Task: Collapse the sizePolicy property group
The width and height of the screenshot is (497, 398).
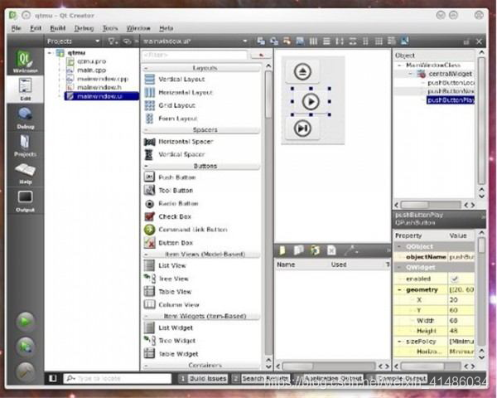Action: tap(399, 342)
